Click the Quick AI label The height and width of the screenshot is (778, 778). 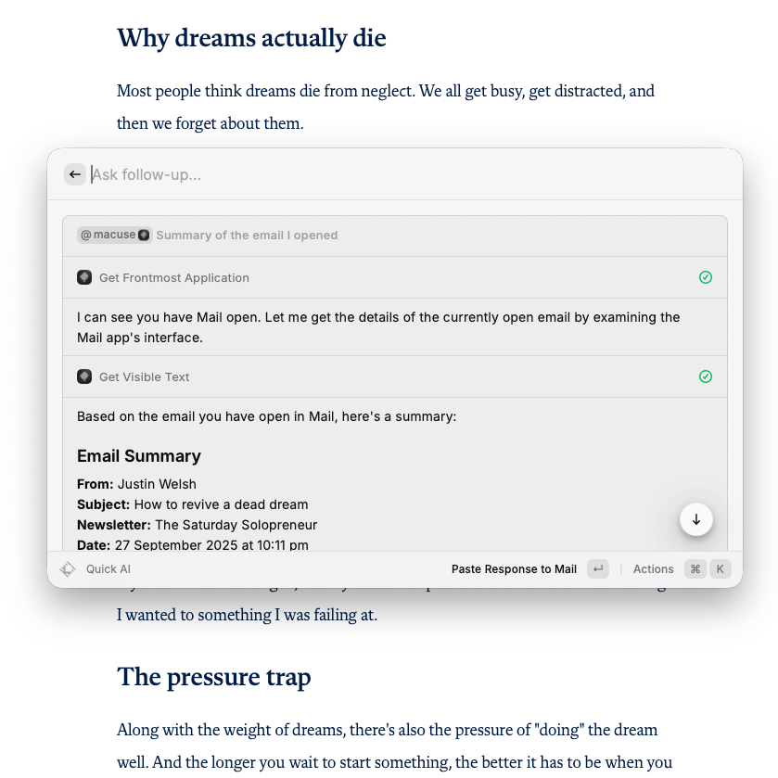click(108, 569)
